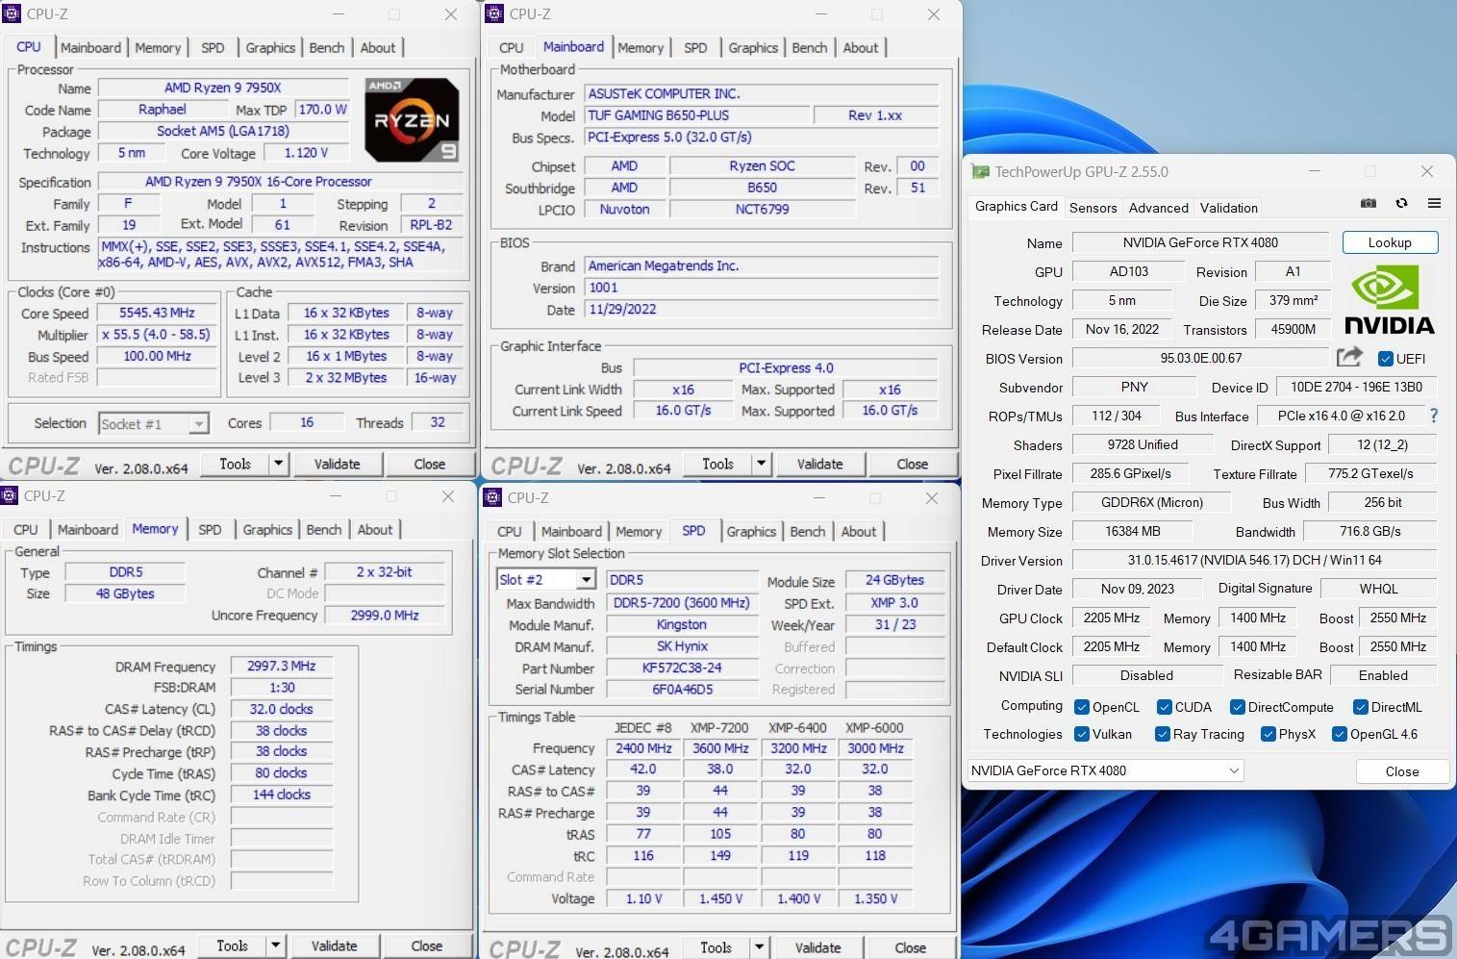Screen dimensions: 1457x959
Task: Open the GPU-Z hamburger menu
Action: tap(1434, 204)
